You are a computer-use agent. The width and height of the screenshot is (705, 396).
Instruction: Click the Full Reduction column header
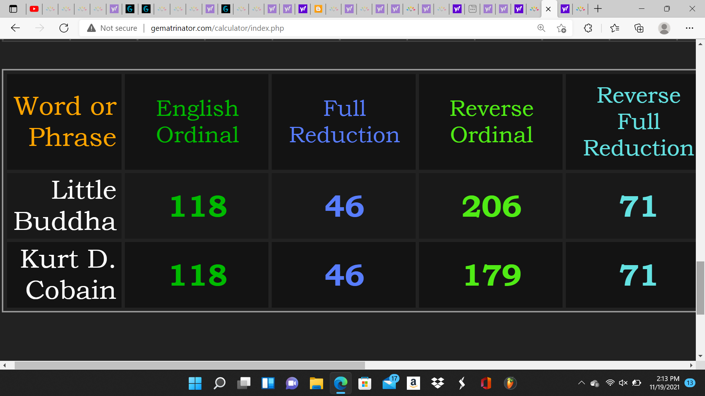[x=344, y=122]
